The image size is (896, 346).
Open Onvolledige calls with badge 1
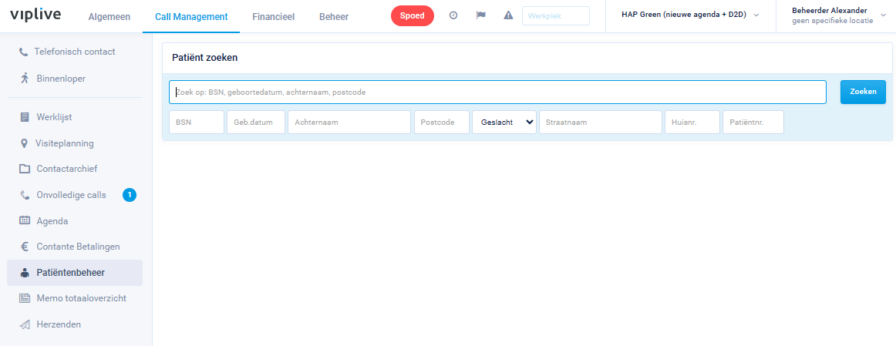click(71, 195)
